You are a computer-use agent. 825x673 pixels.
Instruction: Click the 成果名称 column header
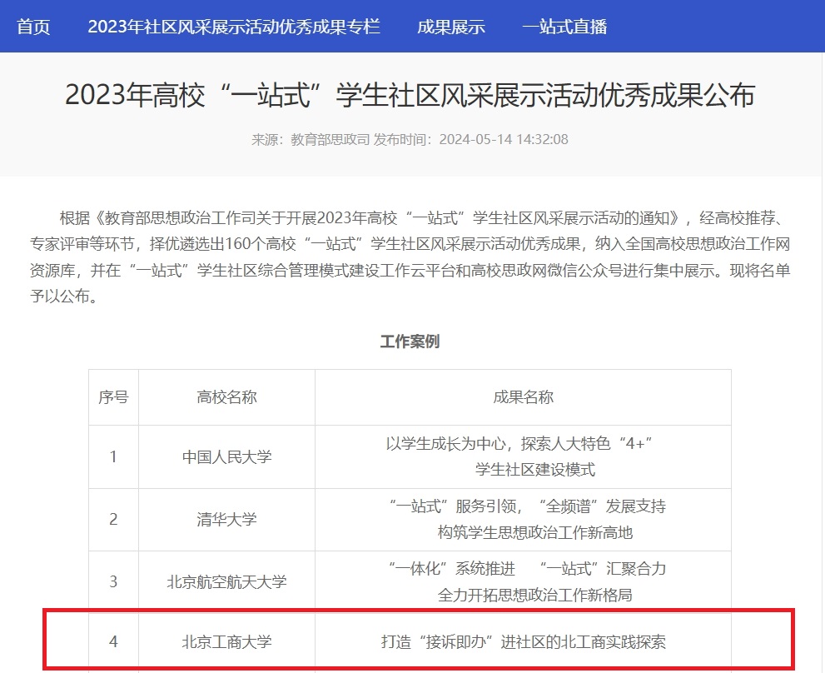point(523,397)
